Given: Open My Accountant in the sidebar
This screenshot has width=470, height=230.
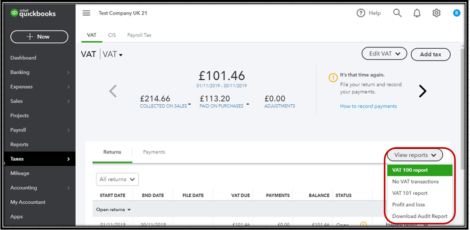Looking at the screenshot, I should pos(28,202).
